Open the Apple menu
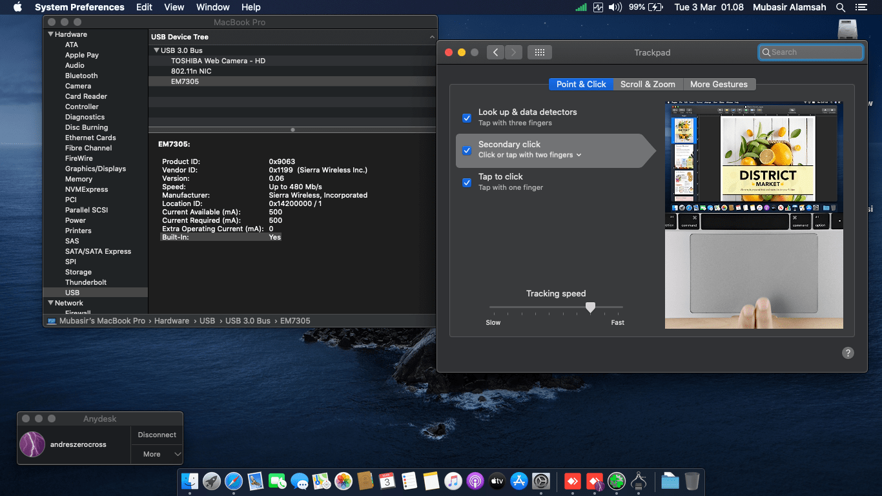882x496 pixels. pyautogui.click(x=17, y=7)
